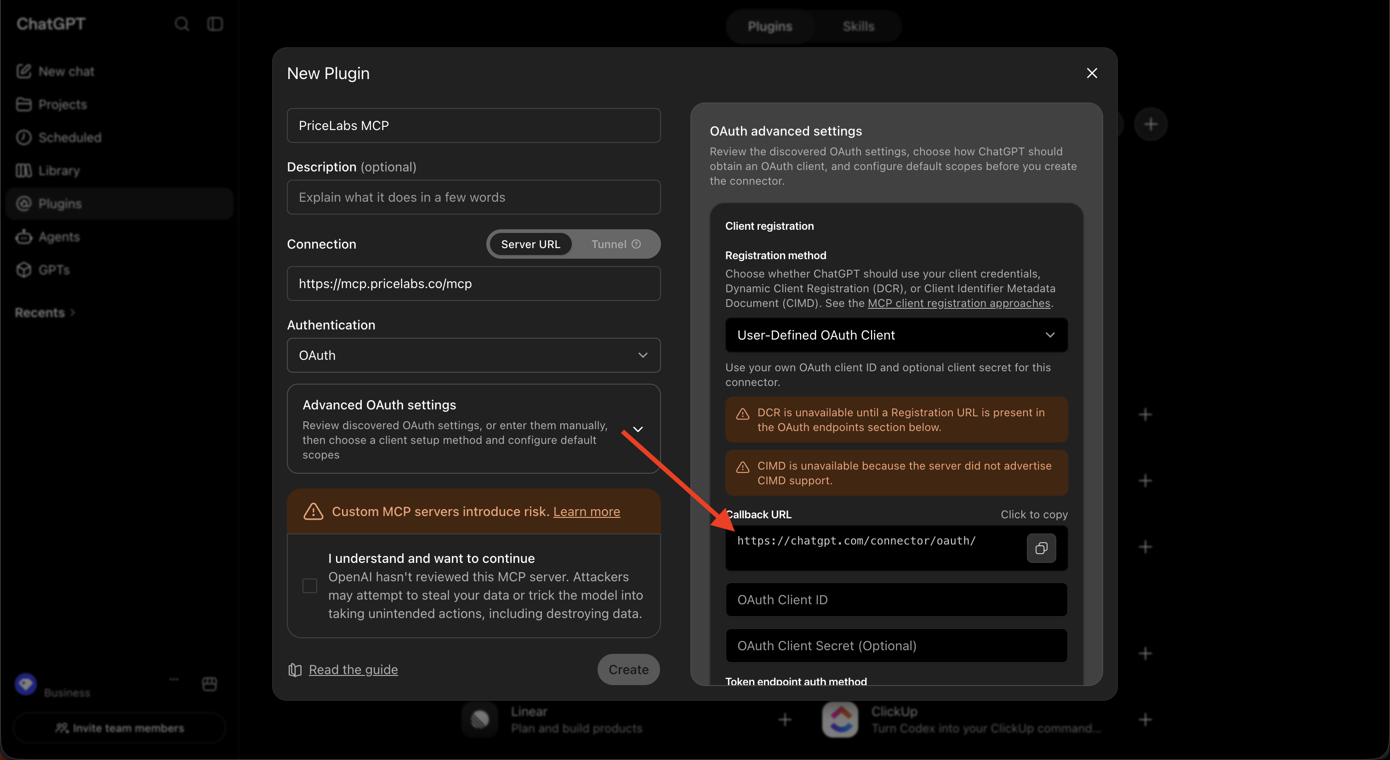Copy the Callback URL with copy icon
This screenshot has width=1390, height=760.
[x=1041, y=548]
